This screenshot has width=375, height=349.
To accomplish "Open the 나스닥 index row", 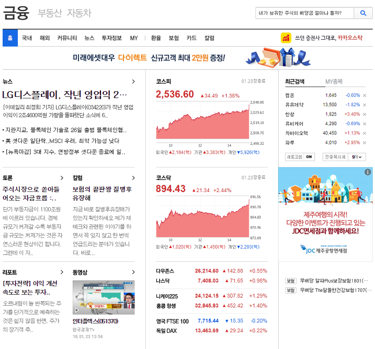I will (212, 280).
